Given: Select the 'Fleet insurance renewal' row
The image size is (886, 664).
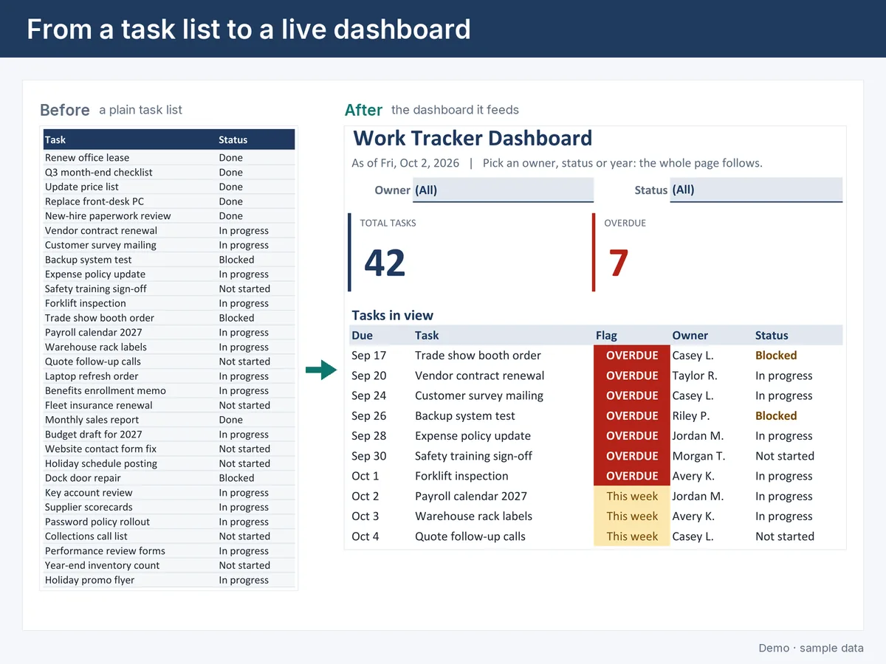Looking at the screenshot, I should [x=168, y=405].
